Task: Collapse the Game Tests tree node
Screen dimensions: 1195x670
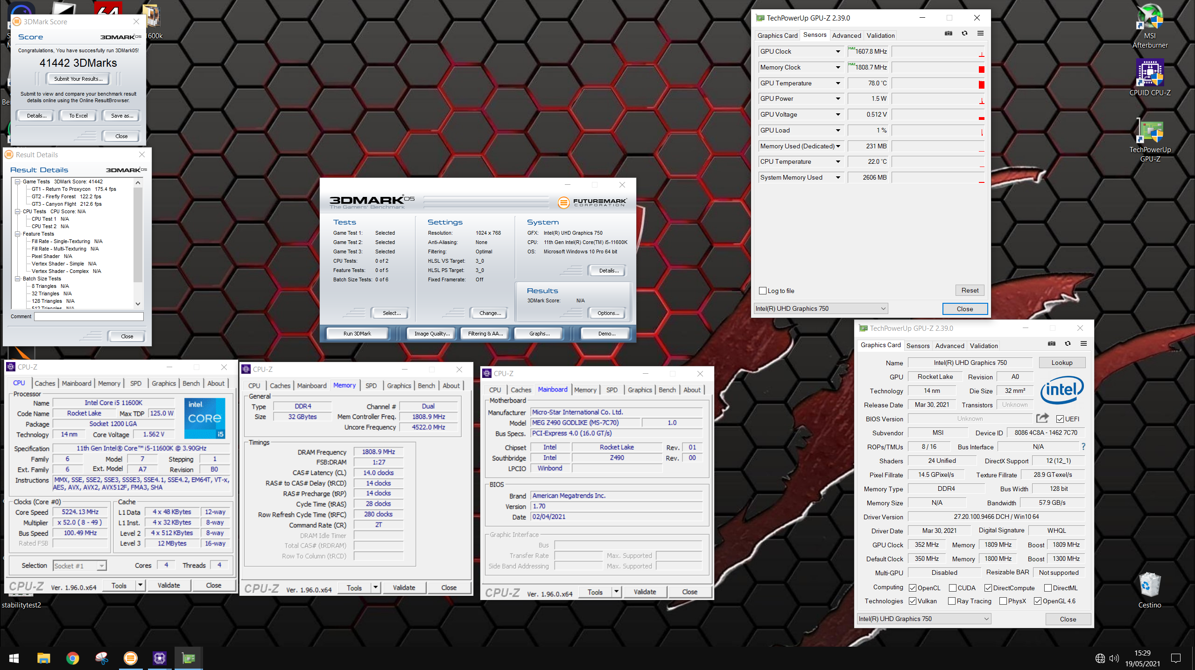Action: (x=18, y=181)
